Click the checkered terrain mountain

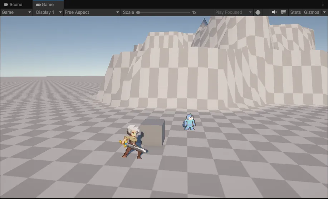[215, 72]
